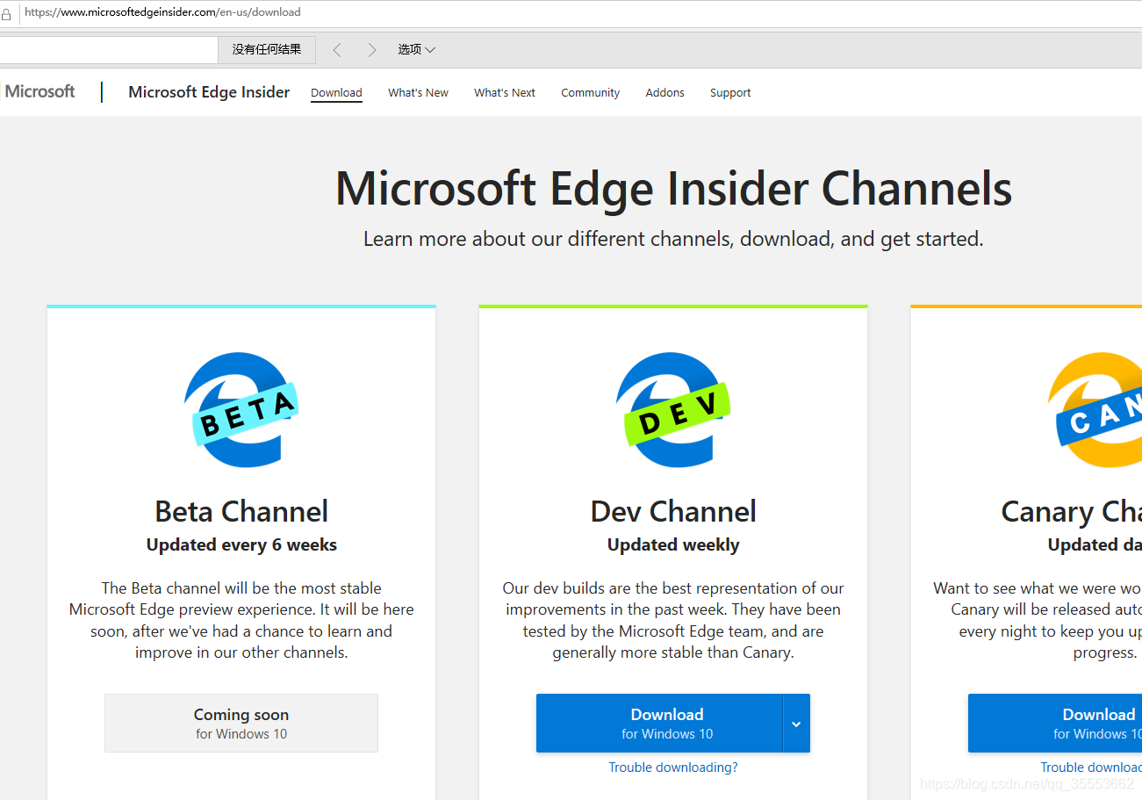This screenshot has width=1142, height=800.
Task: Click the Microsoft logo
Action: click(38, 91)
